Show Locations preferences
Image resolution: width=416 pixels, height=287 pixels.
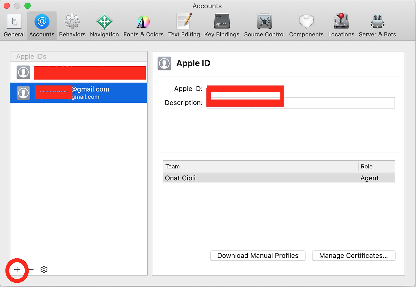pos(341,26)
